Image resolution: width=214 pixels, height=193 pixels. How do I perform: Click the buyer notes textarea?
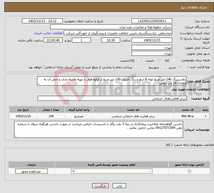(98, 129)
